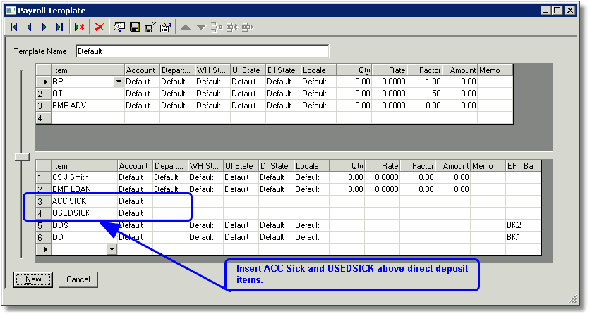Click the New button
The width and height of the screenshot is (590, 316).
[x=33, y=279]
